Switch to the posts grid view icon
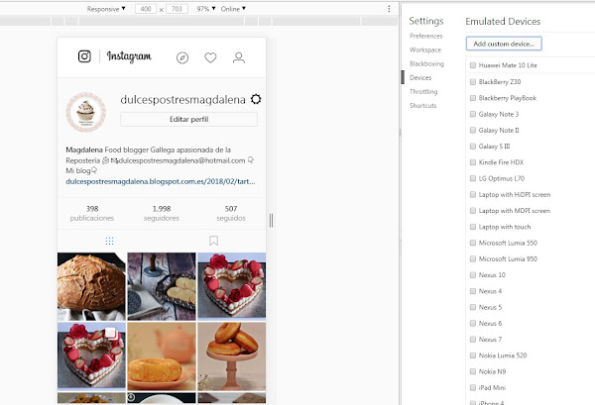595x405 pixels. pyautogui.click(x=110, y=241)
